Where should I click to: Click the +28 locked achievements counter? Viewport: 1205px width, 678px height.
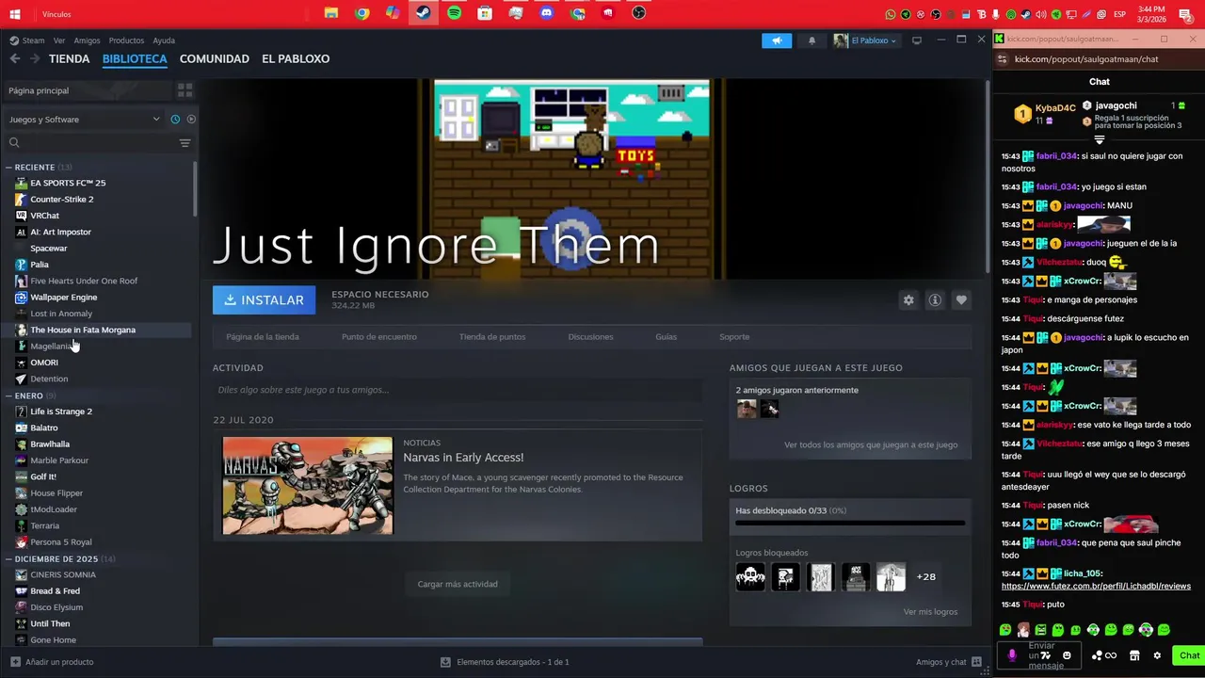[926, 577]
